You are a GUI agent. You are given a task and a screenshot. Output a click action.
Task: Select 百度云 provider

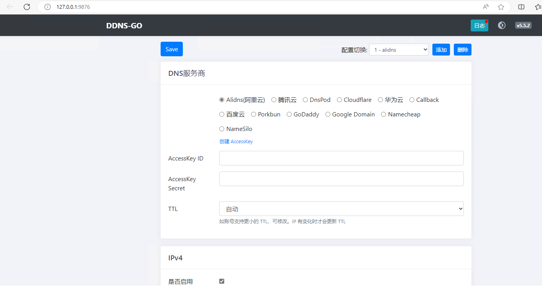222,114
